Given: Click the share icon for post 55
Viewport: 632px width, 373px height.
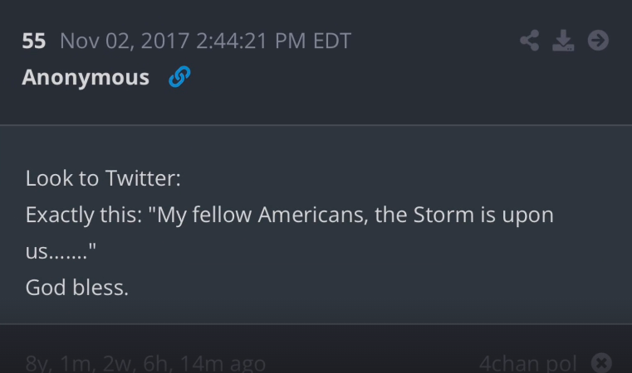Looking at the screenshot, I should (529, 40).
